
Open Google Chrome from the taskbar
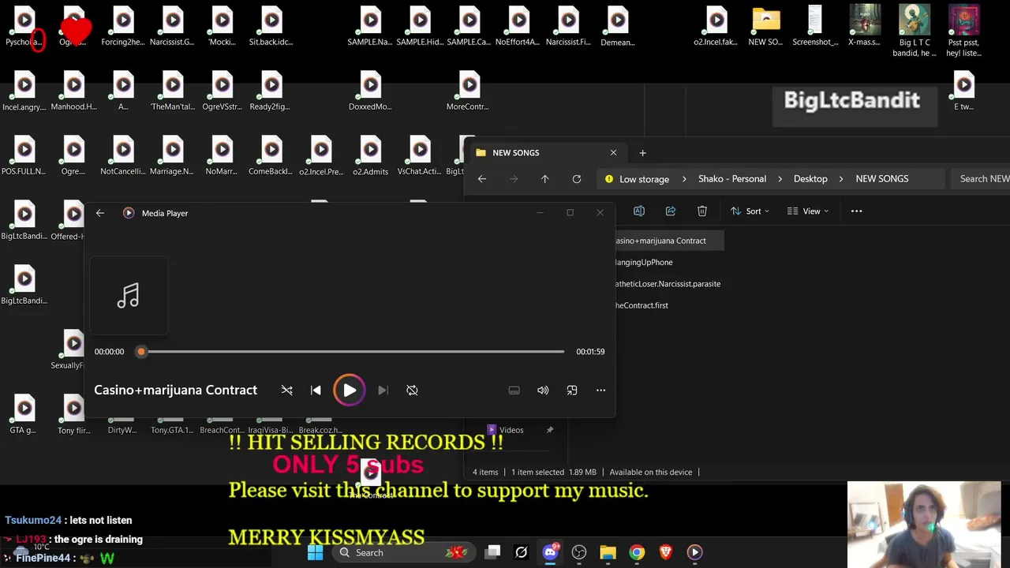pos(637,552)
